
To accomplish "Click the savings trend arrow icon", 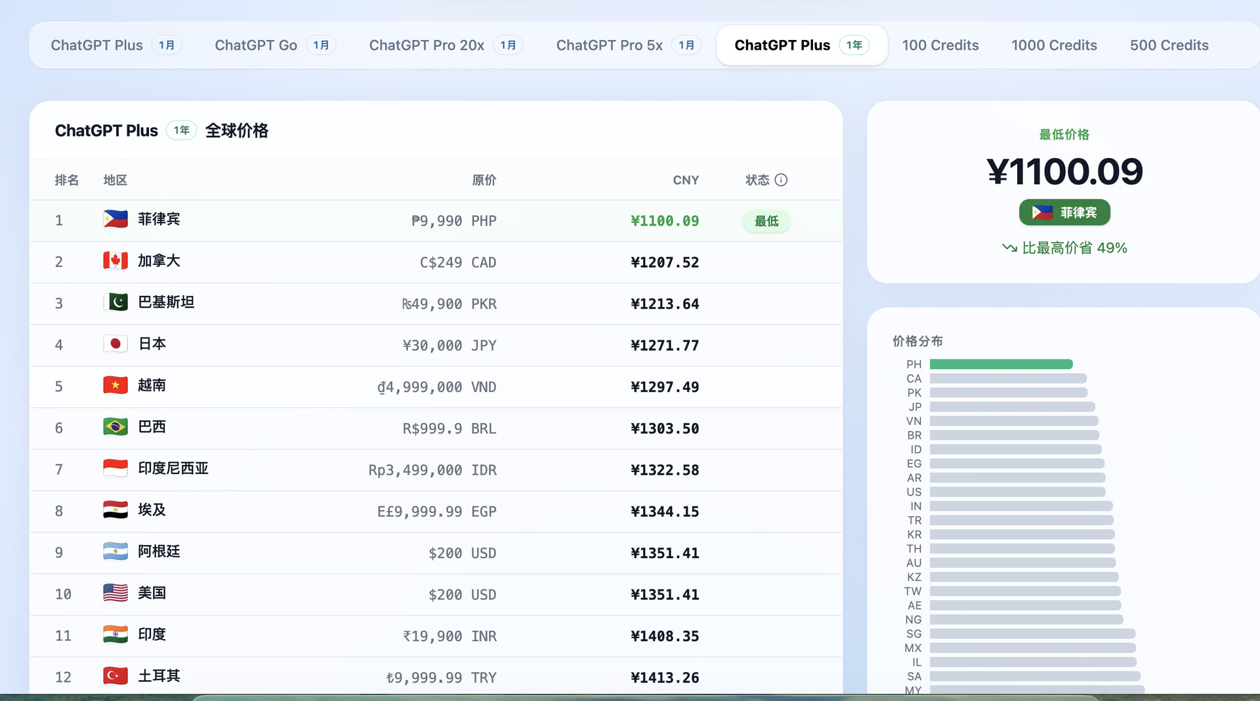I will point(1009,248).
